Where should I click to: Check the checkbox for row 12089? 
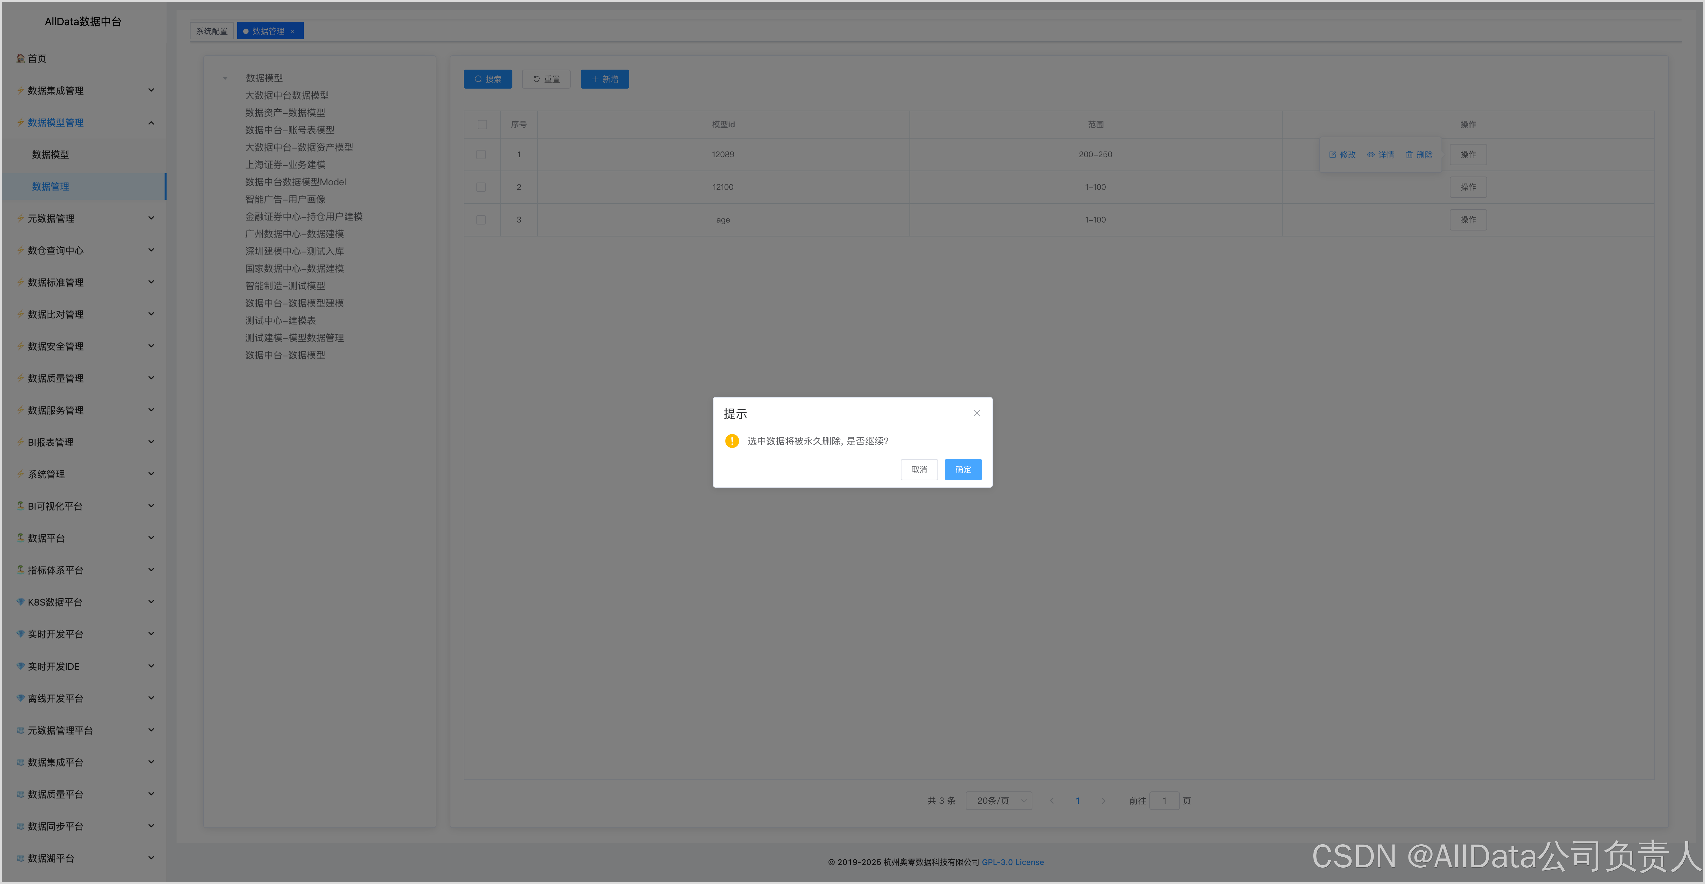(481, 154)
